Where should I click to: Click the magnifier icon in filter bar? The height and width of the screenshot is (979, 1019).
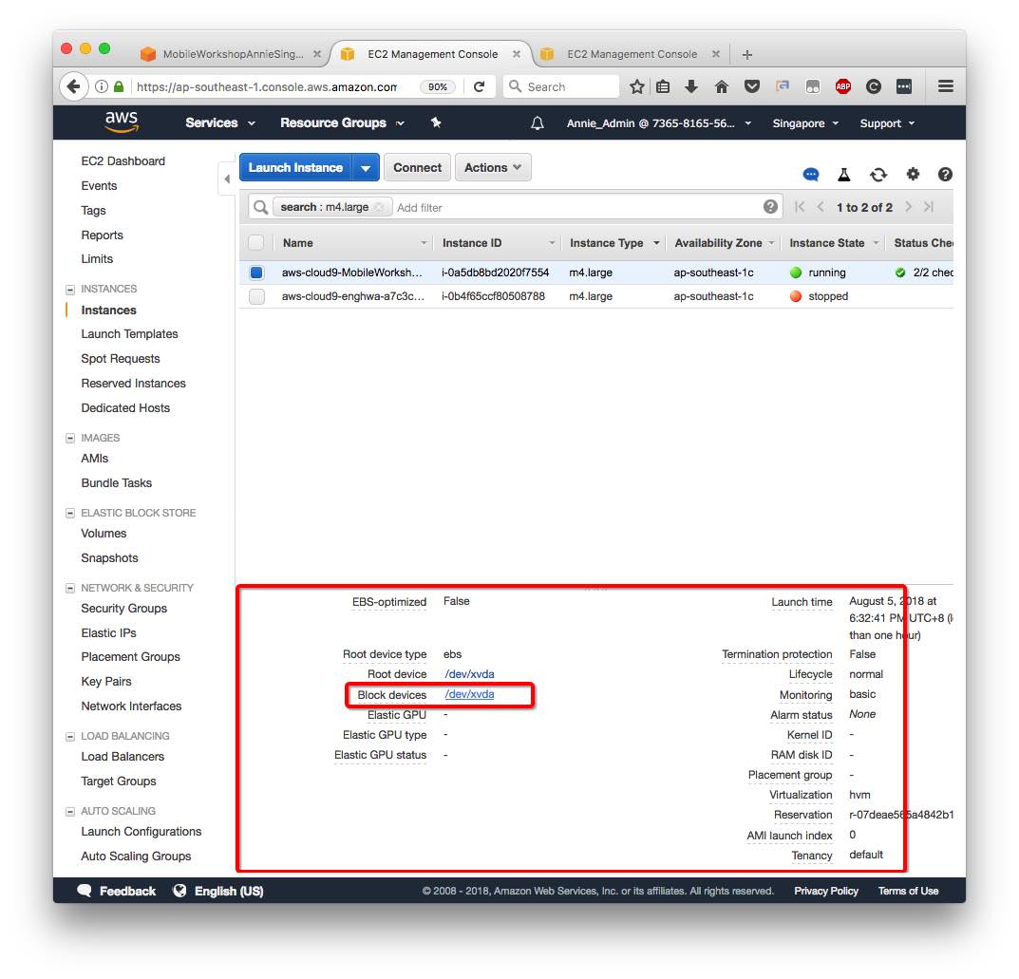(x=260, y=207)
